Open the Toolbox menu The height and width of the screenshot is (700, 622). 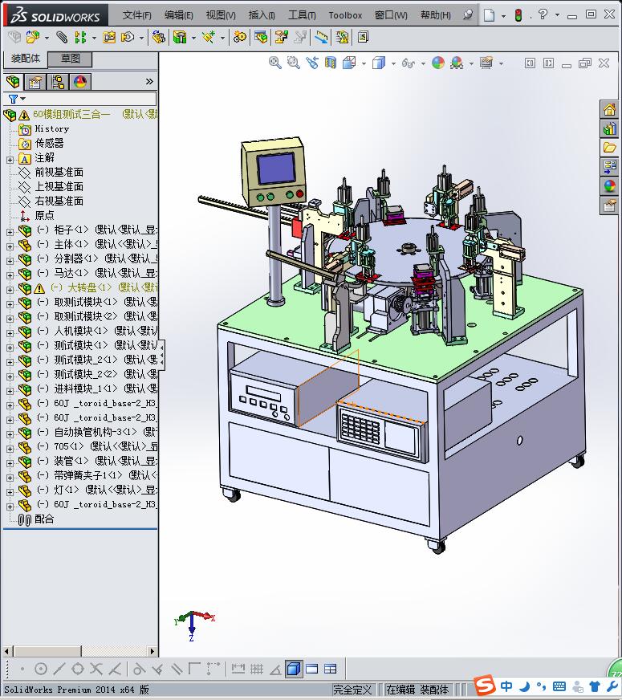coord(345,15)
